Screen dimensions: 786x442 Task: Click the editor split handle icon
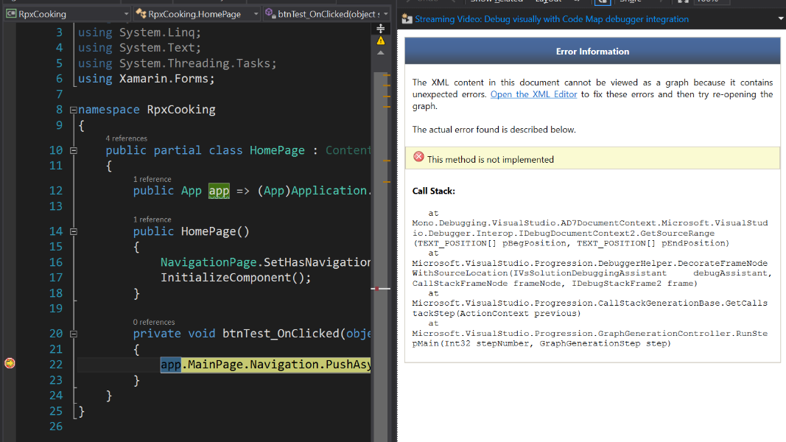(380, 29)
